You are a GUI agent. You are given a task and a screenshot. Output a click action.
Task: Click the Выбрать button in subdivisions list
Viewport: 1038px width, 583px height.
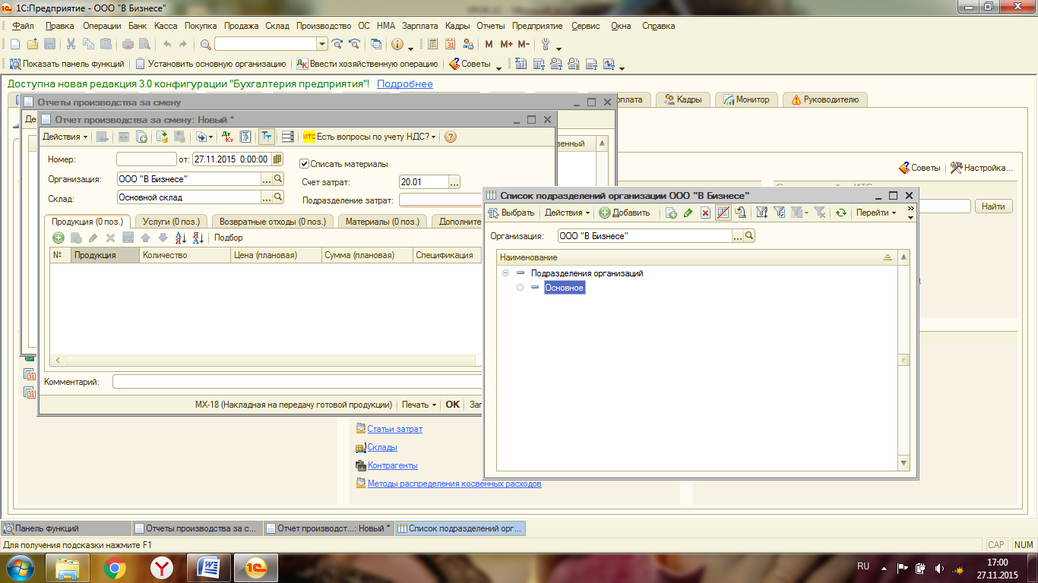click(x=511, y=213)
